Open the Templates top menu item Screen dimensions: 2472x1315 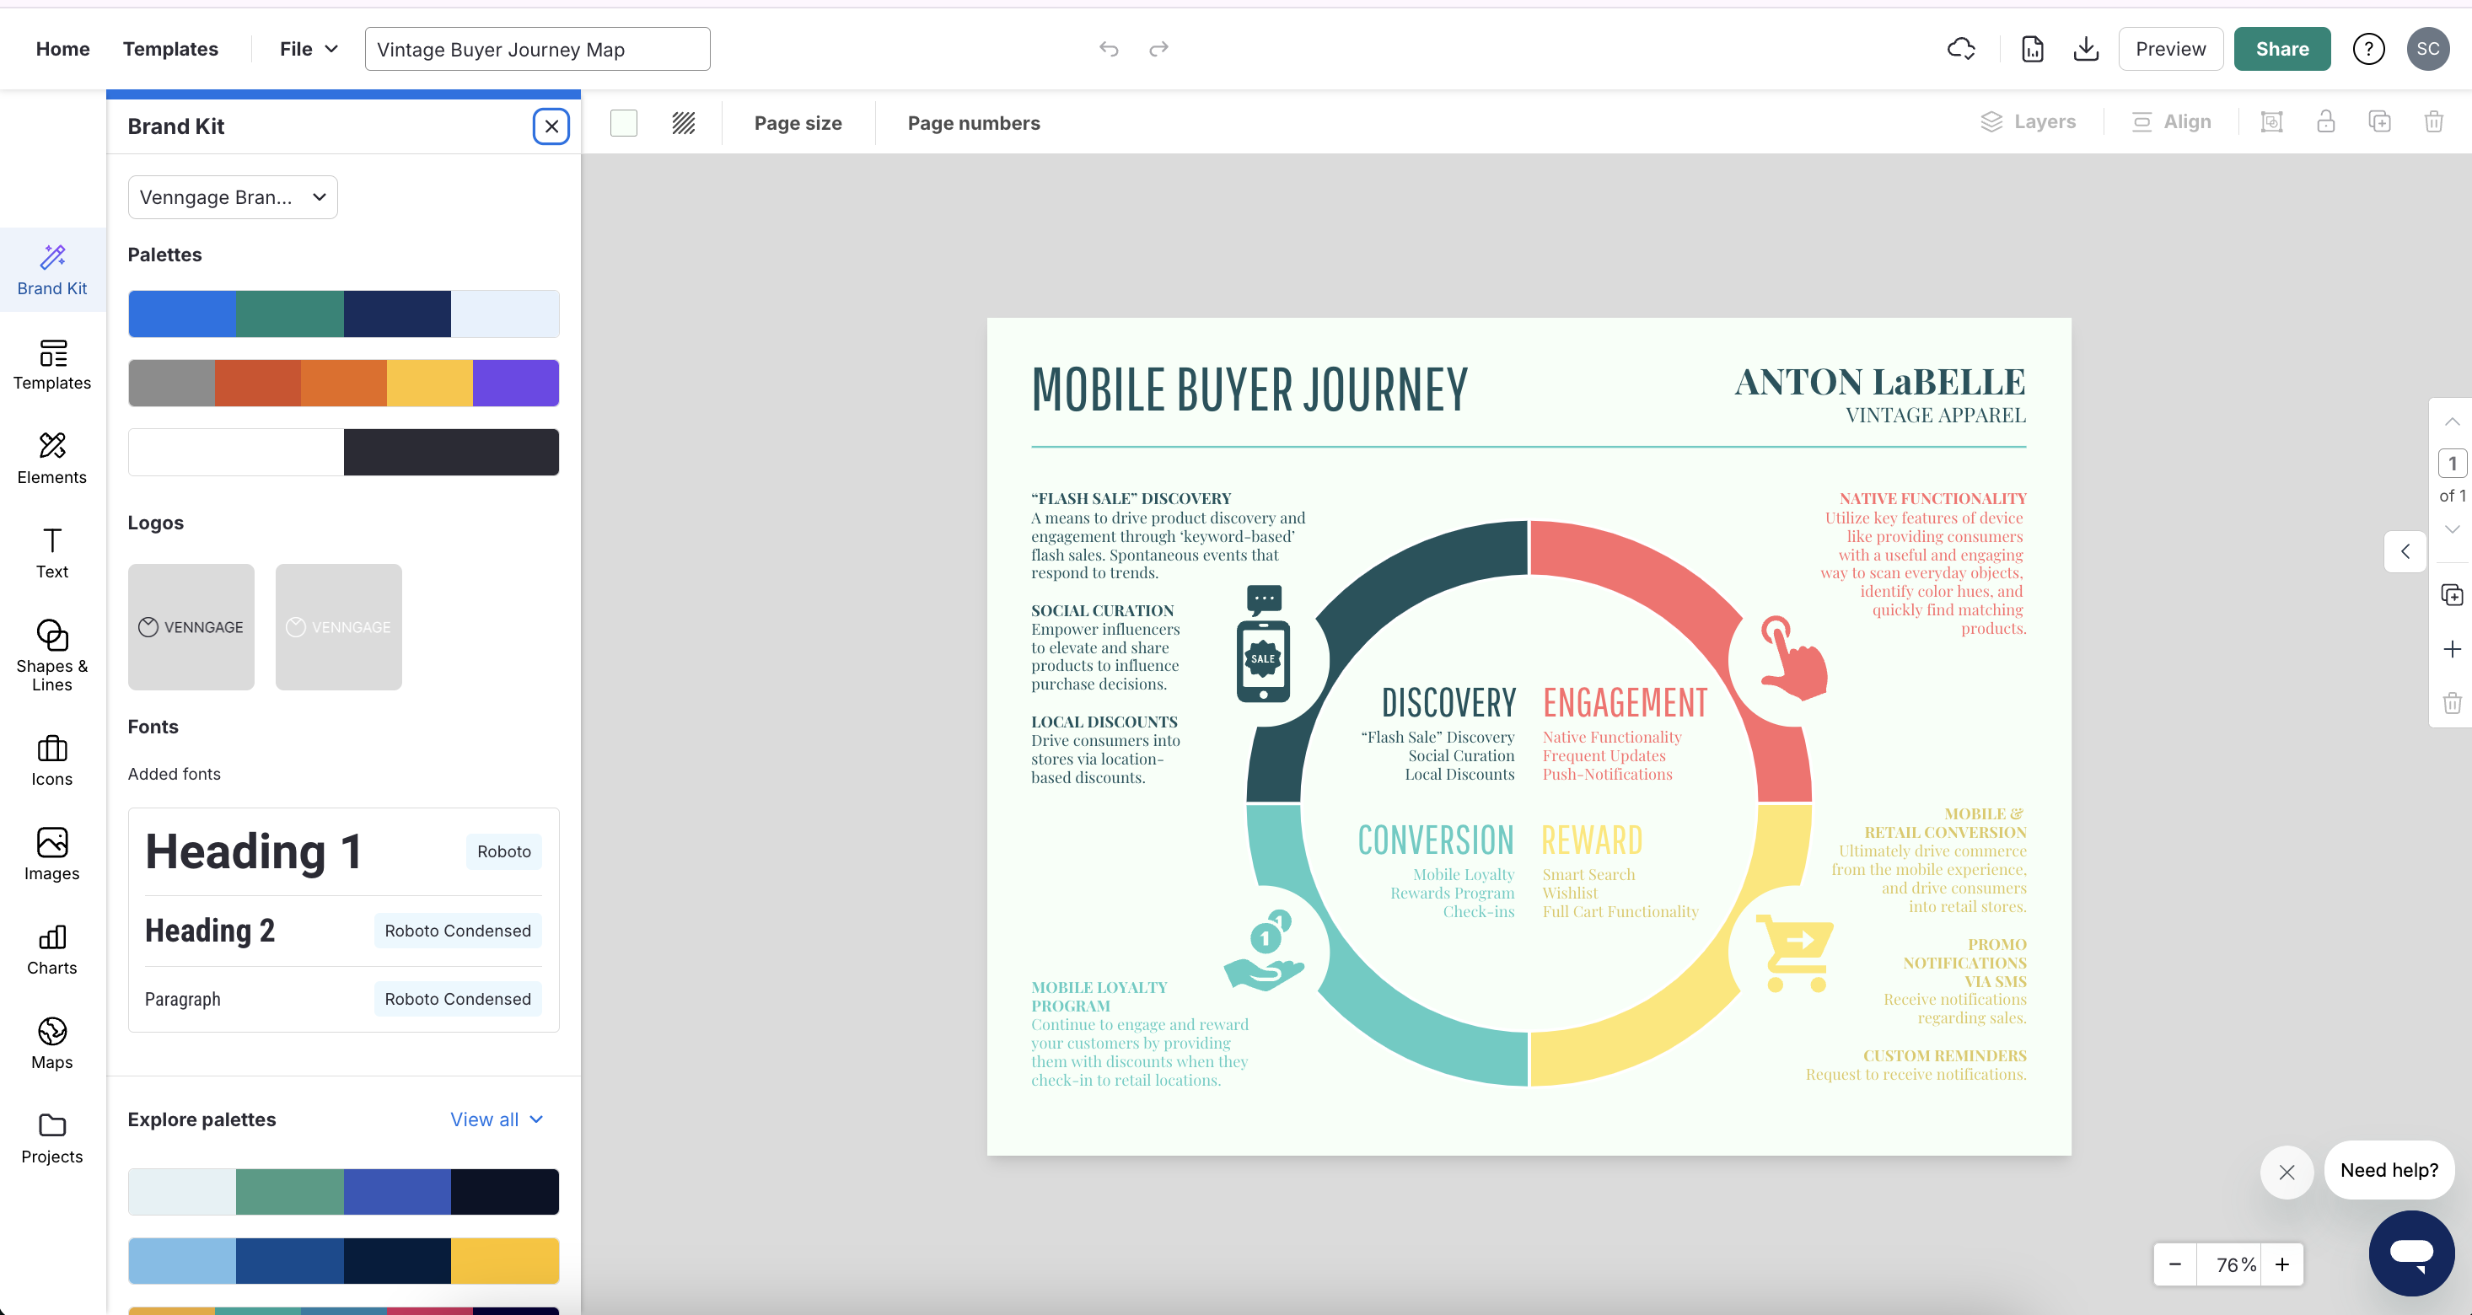click(169, 49)
